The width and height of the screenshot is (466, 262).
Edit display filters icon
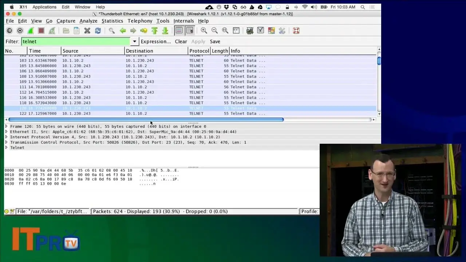coord(260,31)
